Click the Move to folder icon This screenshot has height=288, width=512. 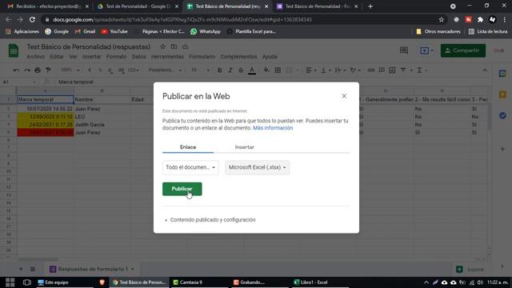174,47
